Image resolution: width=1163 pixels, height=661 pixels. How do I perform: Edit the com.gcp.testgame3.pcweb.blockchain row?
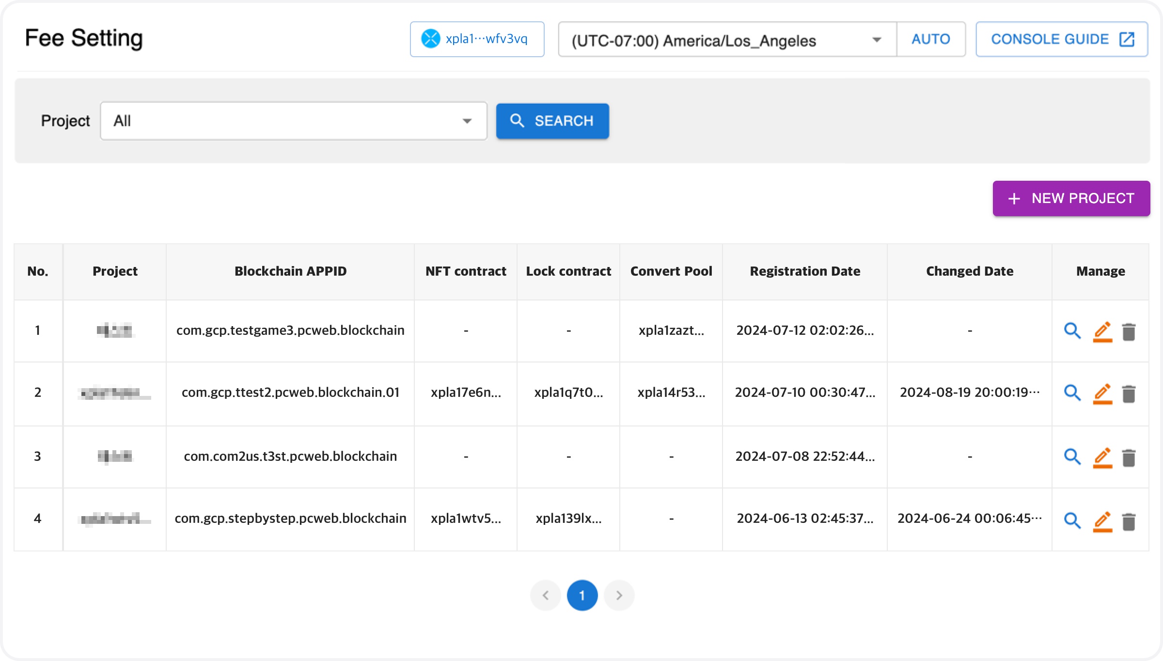(x=1102, y=331)
